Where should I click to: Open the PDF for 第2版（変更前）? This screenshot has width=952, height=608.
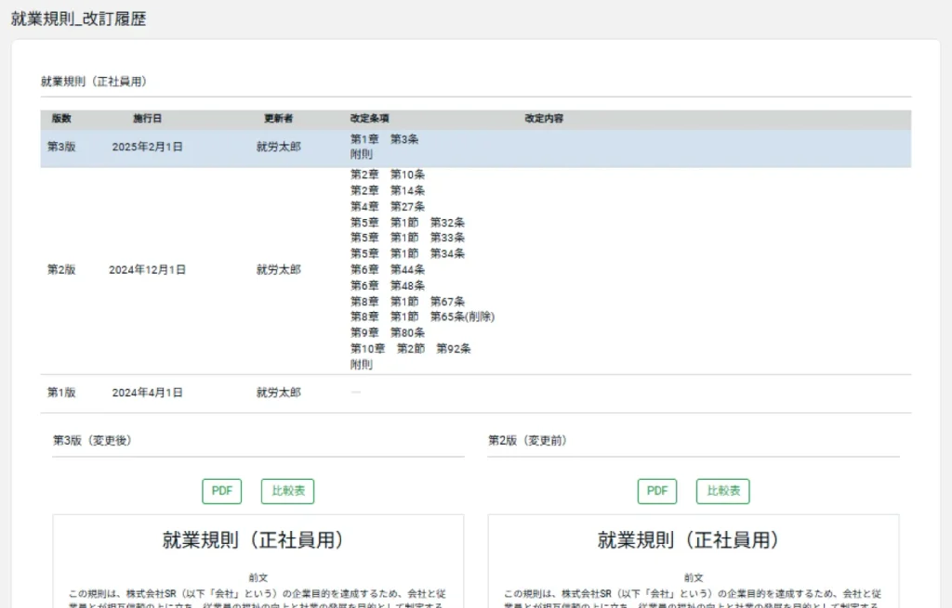click(656, 491)
